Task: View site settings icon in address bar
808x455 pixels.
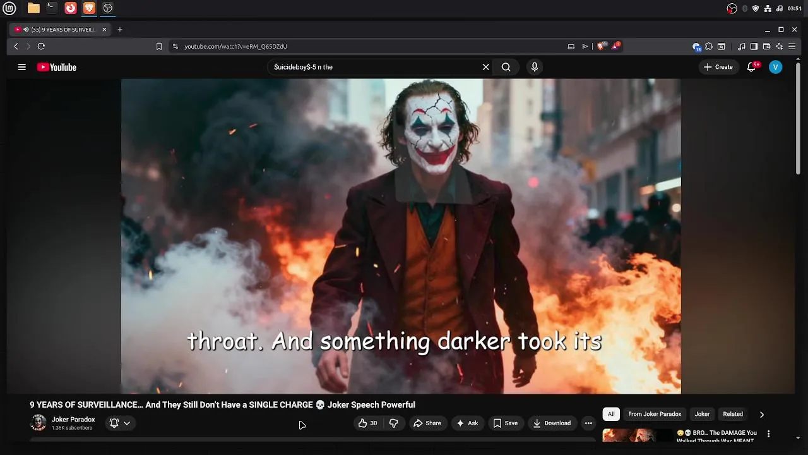Action: tap(175, 46)
